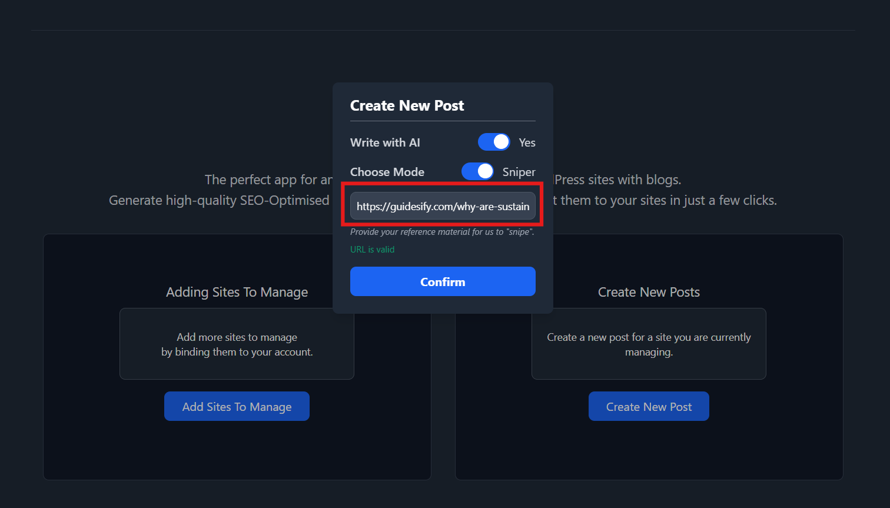Click the Generate high-quality SEO-Optimised text

coord(219,200)
